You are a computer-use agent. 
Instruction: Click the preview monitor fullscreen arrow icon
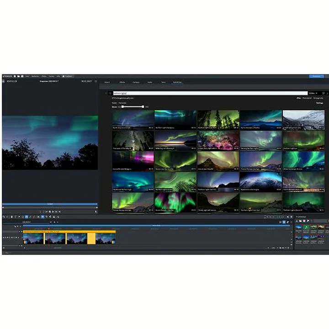point(96,212)
